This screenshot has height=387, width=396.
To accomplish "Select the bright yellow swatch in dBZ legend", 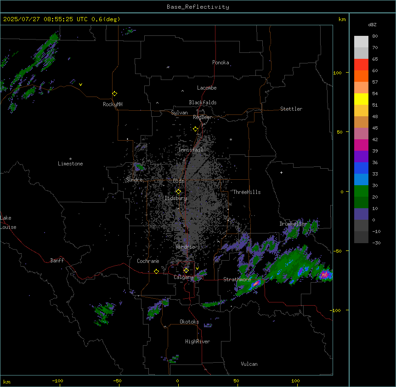I will [361, 99].
